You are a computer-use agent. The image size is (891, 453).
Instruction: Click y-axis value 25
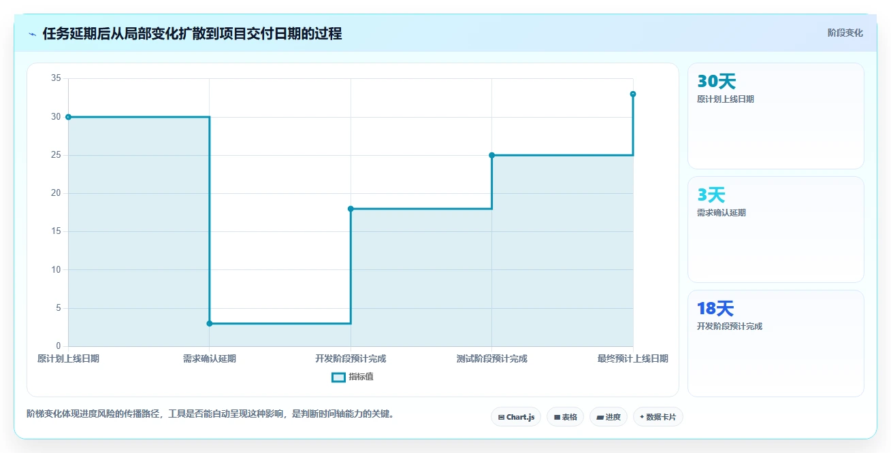click(56, 155)
